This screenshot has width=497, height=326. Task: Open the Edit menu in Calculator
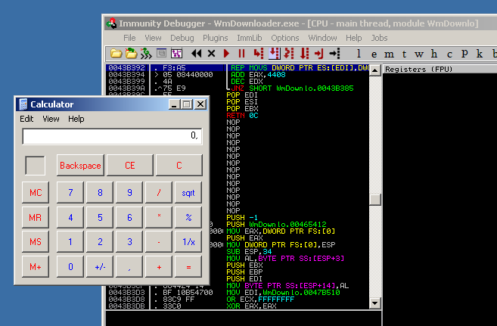tap(26, 119)
